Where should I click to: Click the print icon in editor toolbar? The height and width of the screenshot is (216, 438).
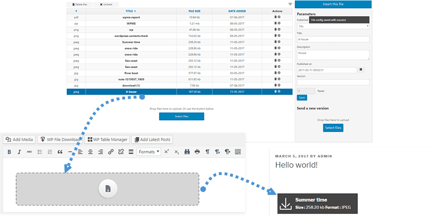click(x=197, y=152)
